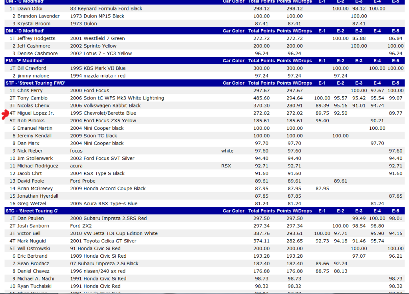The height and width of the screenshot is (294, 409).
Task: Select driver "Jeffrey Hodgetts"
Action: tap(36, 39)
